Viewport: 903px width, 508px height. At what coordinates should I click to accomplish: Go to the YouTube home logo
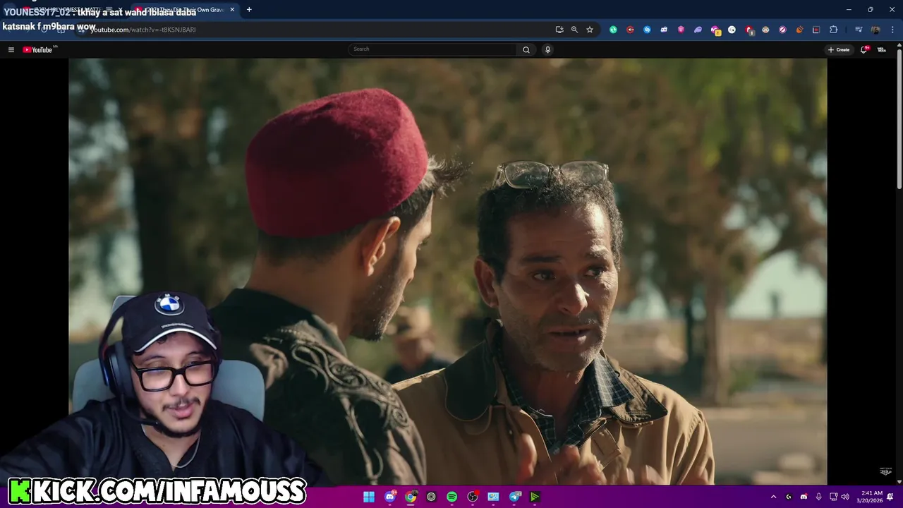37,49
